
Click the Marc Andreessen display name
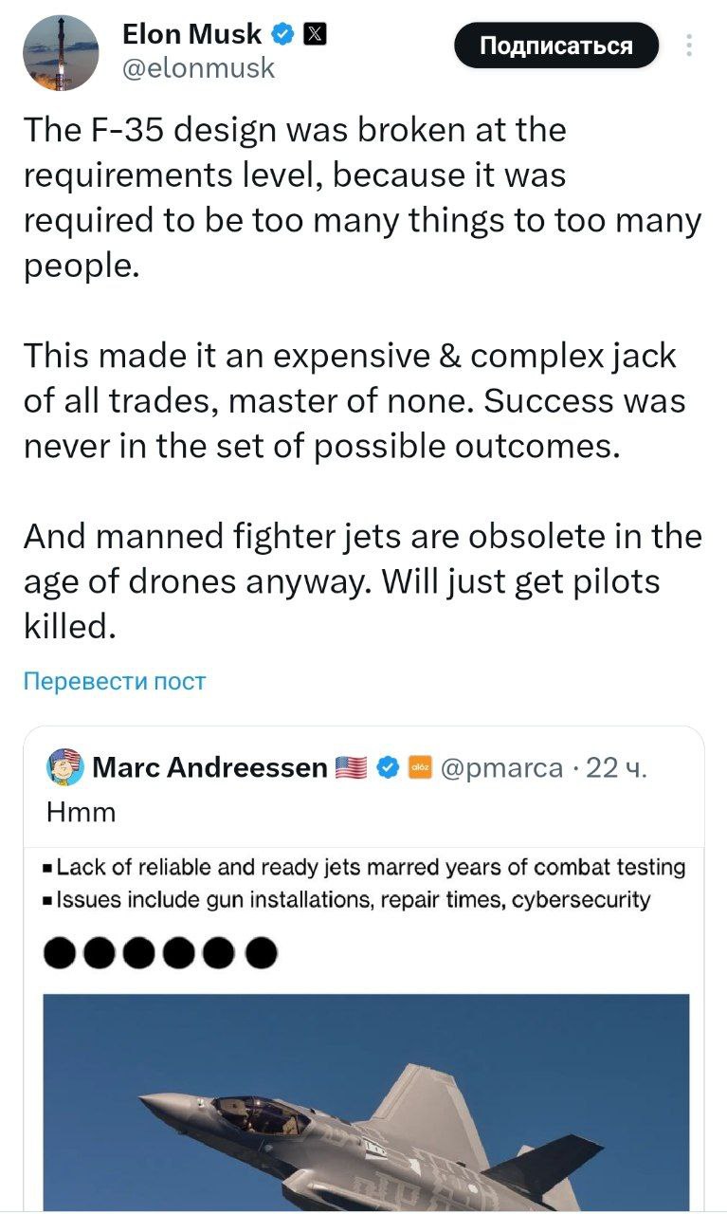pos(209,767)
